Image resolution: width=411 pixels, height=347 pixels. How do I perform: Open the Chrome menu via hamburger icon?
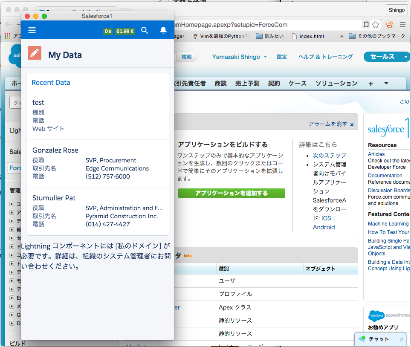(402, 25)
